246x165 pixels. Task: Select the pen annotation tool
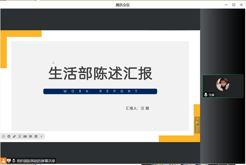(14, 136)
